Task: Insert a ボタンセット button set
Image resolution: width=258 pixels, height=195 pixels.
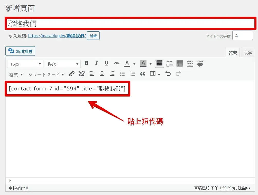Action: coord(190,63)
